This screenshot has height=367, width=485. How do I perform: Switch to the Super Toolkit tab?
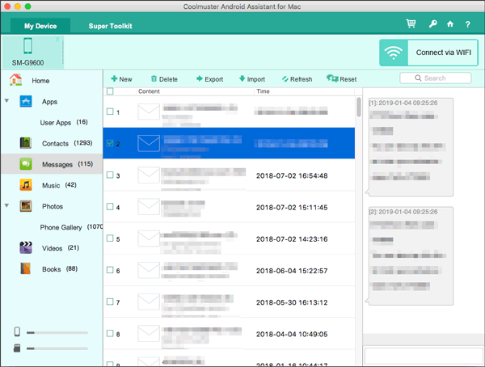point(110,26)
